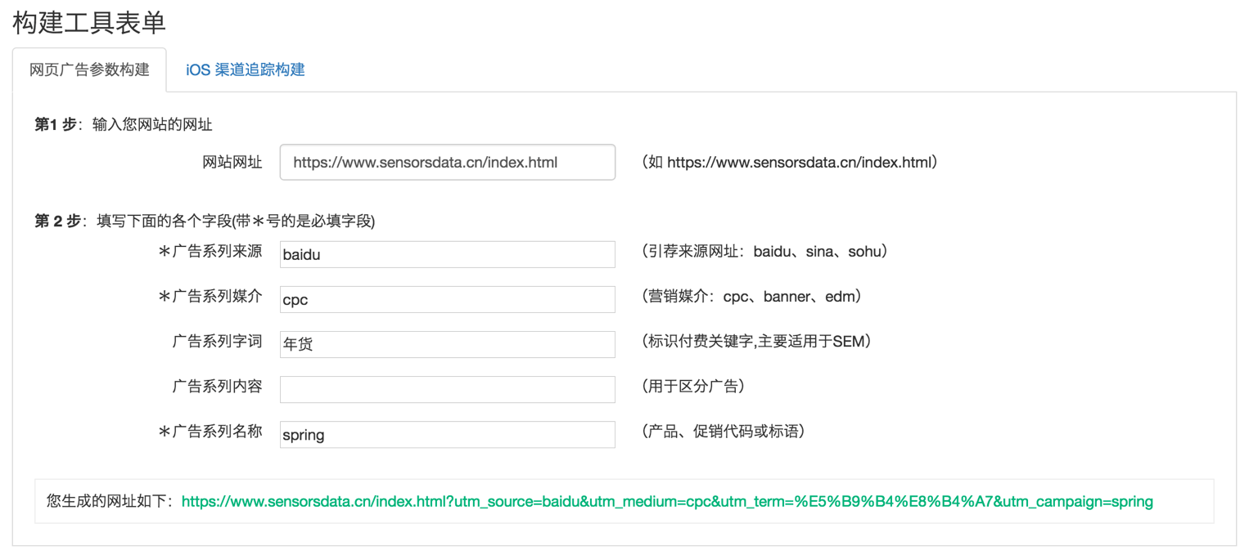This screenshot has width=1249, height=555.
Task: Click the 广告系列媒介 field containing cpc
Action: point(447,299)
